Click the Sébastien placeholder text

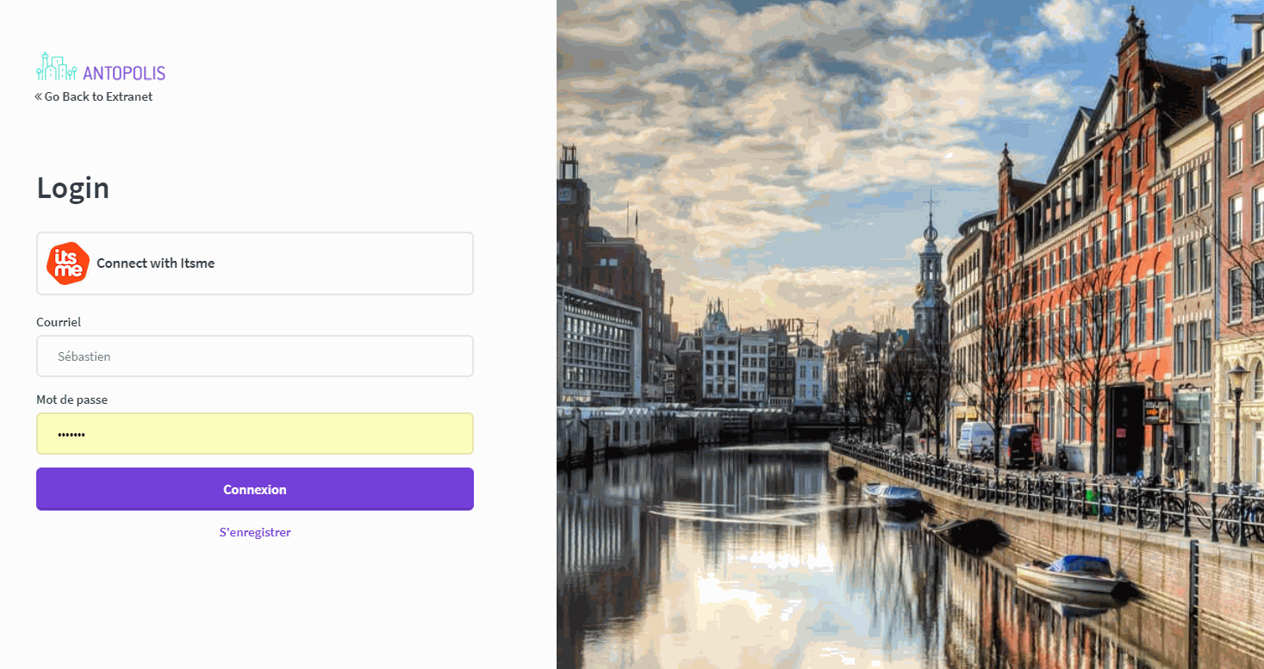coord(84,356)
